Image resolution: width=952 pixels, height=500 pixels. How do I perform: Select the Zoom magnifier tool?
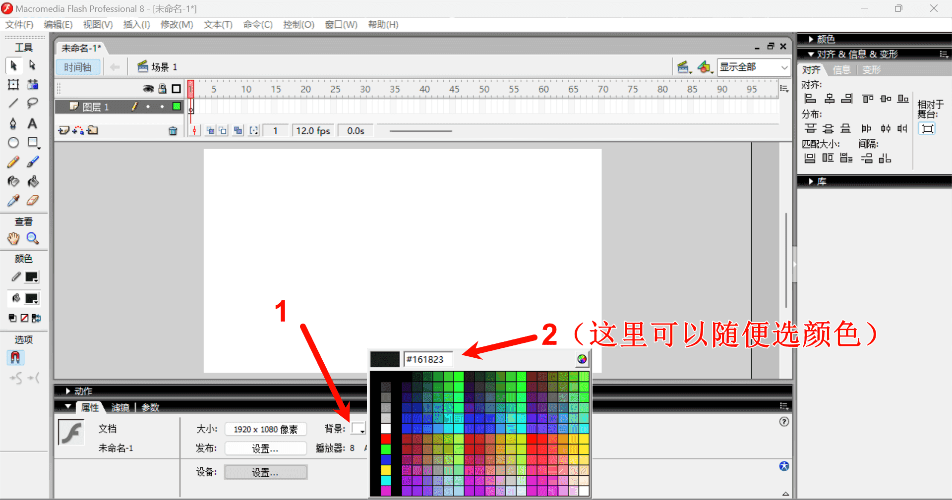click(33, 238)
